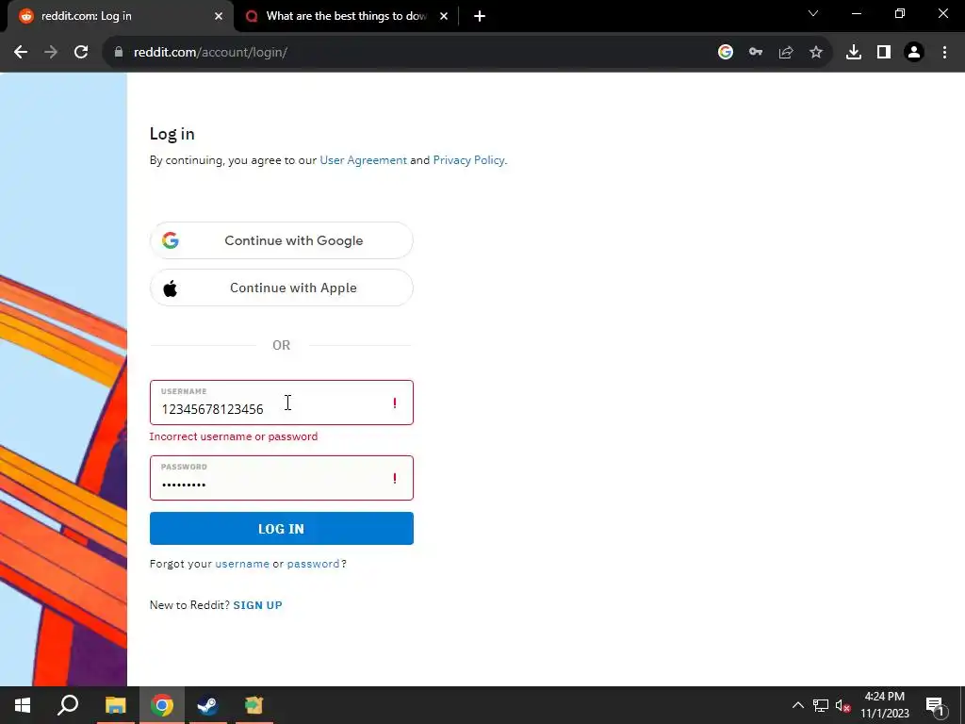Click the muted volume tray icon
The height and width of the screenshot is (724, 965).
[842, 705]
